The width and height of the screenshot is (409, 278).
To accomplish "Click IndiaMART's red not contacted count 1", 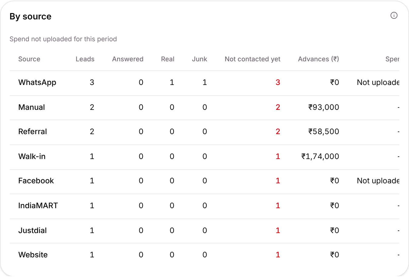I will point(278,205).
